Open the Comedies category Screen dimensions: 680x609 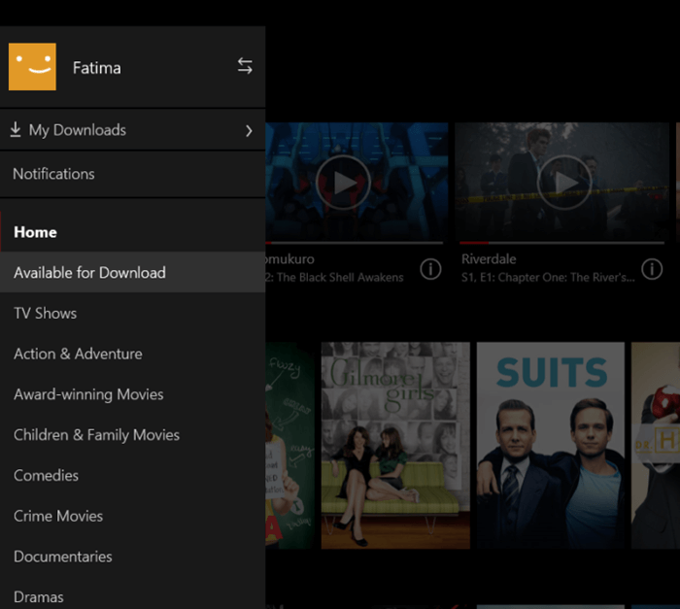coord(132,475)
